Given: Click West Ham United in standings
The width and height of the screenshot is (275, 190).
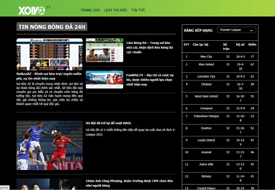Looking at the screenshot, I should [206, 96].
